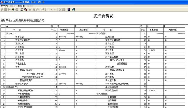Viewport: 188px width, 108px height.
Task: Select the 预收款项 cell
Action: [118, 54]
